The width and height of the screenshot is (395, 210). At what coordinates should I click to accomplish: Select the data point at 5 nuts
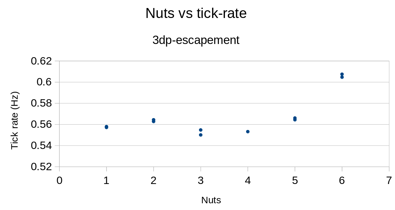[x=295, y=119]
